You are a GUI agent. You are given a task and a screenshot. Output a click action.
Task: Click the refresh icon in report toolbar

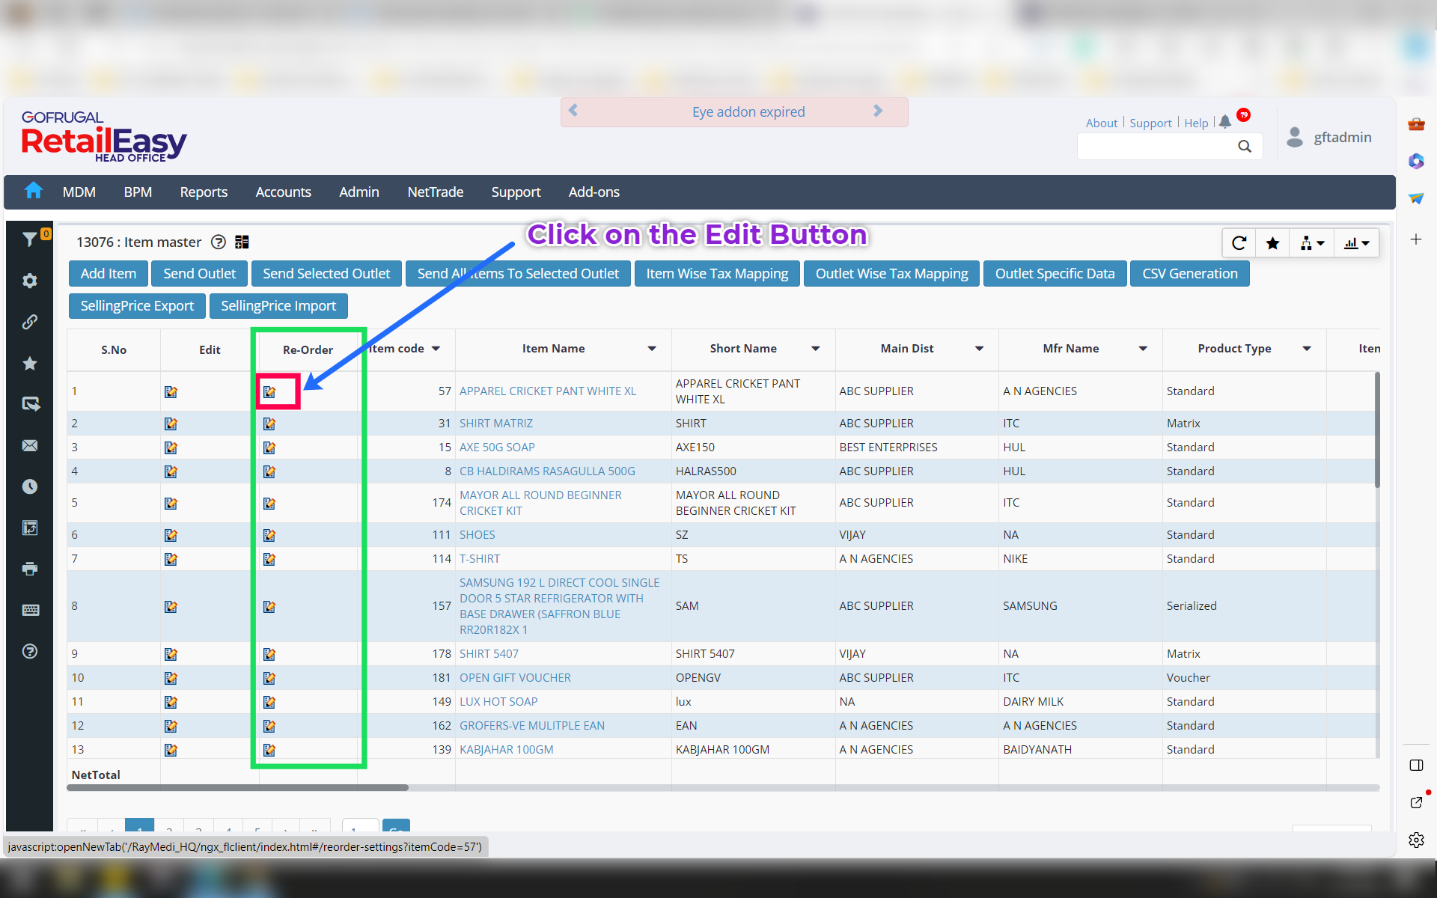click(1239, 243)
